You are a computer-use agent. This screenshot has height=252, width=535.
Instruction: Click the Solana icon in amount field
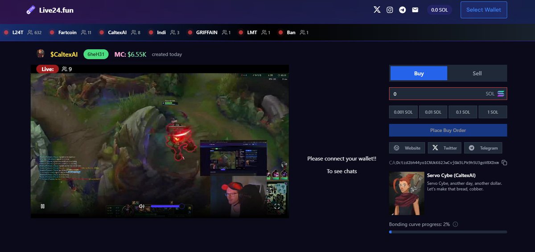[x=501, y=93]
